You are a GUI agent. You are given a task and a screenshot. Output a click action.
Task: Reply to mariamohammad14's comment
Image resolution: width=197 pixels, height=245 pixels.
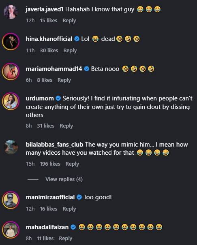(x=64, y=80)
